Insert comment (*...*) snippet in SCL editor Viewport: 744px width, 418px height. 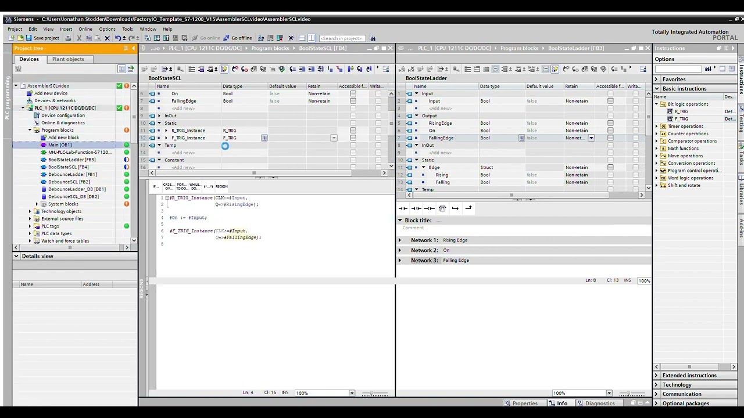(x=208, y=186)
